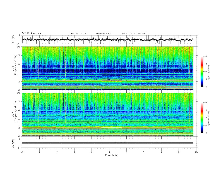The width and height of the screenshot is (221, 171).
Task: Click the "0" tick on time axis
Action: 22,152
